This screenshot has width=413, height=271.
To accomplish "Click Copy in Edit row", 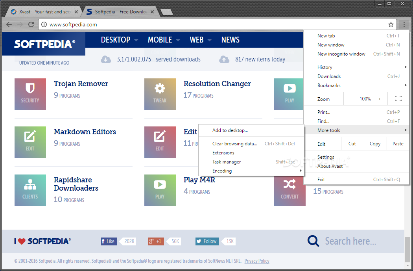I will [x=375, y=144].
